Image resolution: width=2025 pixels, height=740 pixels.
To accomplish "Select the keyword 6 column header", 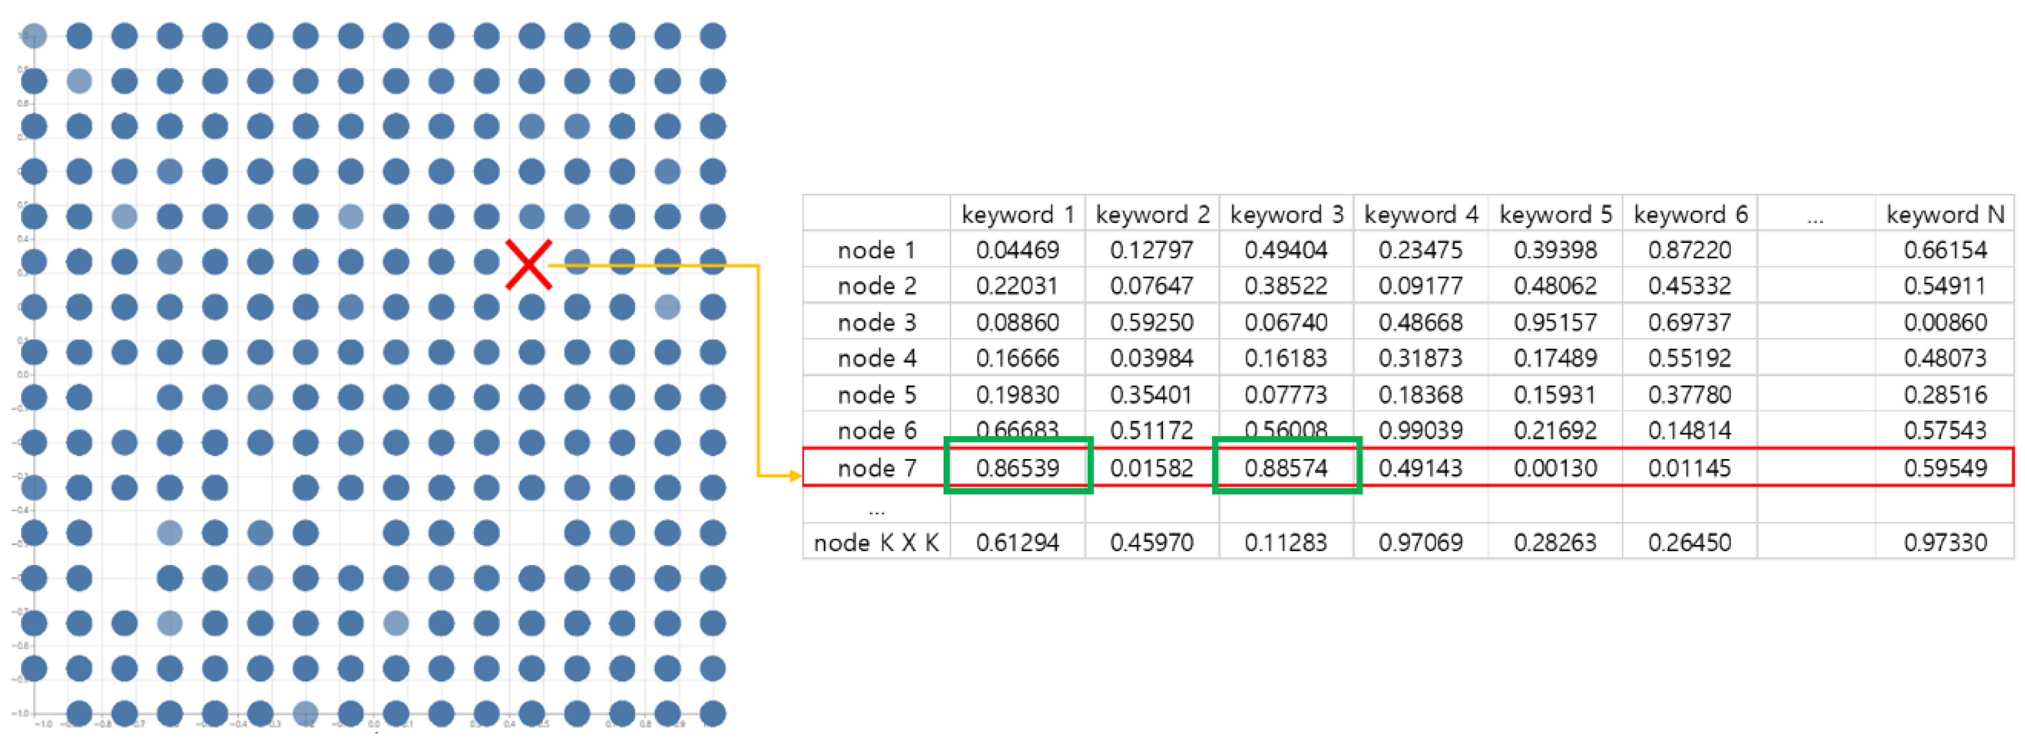I will click(1690, 215).
